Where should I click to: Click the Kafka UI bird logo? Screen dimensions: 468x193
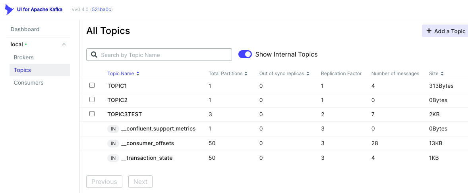[10, 9]
